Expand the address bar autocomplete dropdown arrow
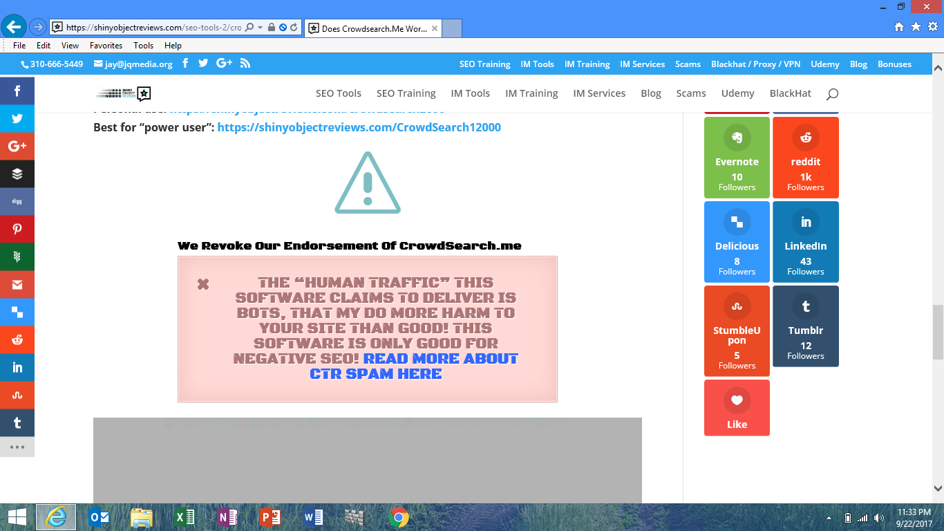 click(x=260, y=28)
